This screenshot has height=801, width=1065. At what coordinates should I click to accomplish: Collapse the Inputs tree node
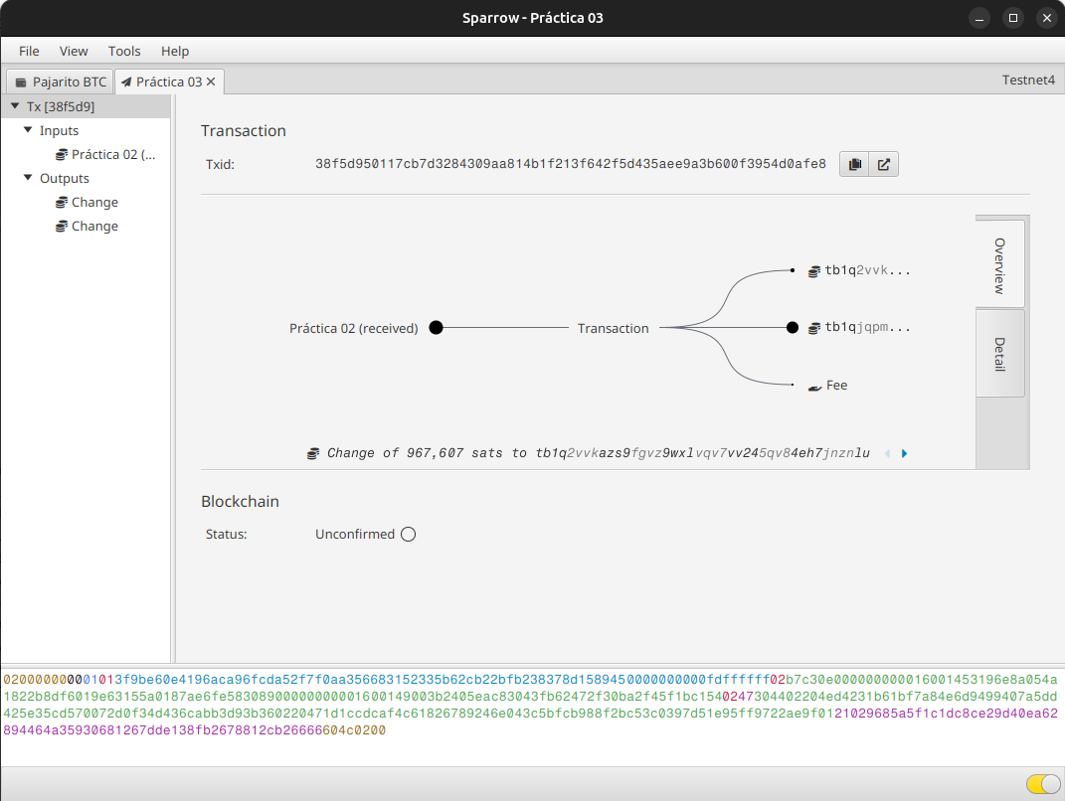(x=28, y=129)
